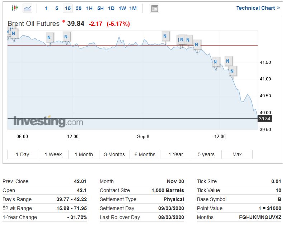
Task: Click the 1-Year Change value -31.72%
Action: pyautogui.click(x=77, y=217)
